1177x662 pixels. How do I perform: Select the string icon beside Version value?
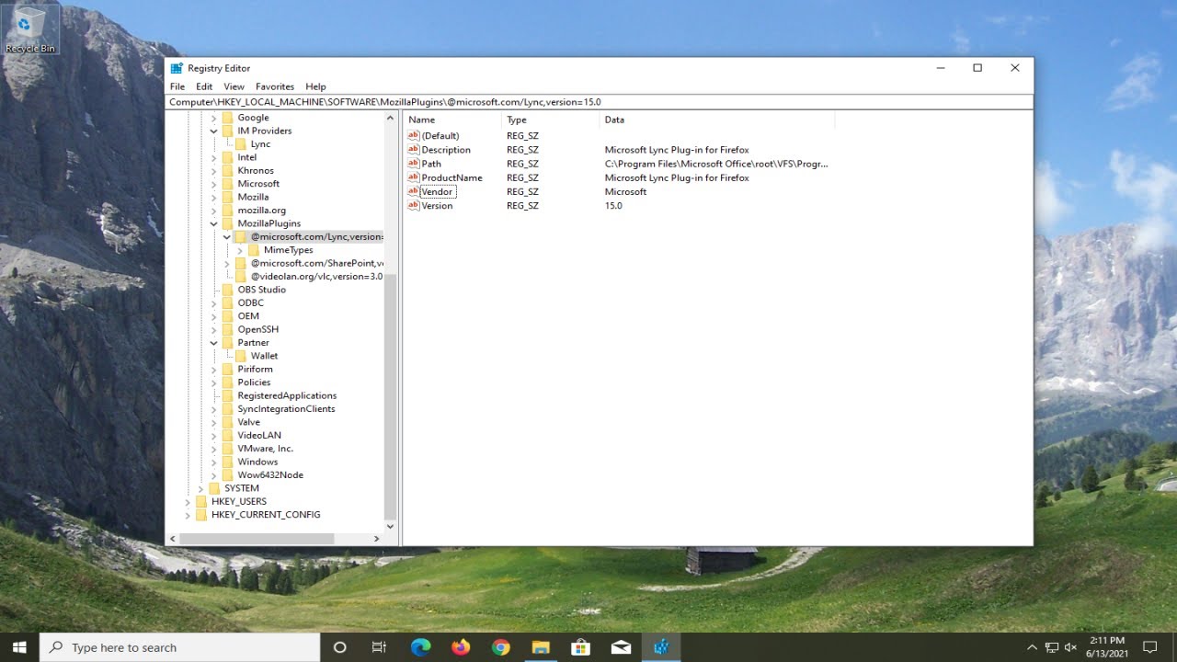click(x=413, y=206)
